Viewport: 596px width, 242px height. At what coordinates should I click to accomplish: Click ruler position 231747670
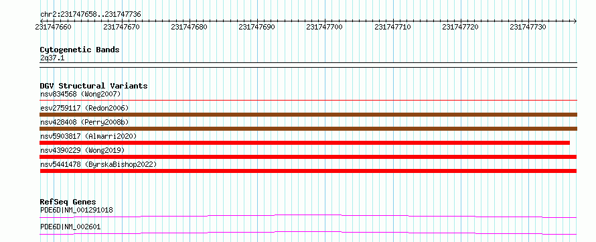[x=121, y=27]
